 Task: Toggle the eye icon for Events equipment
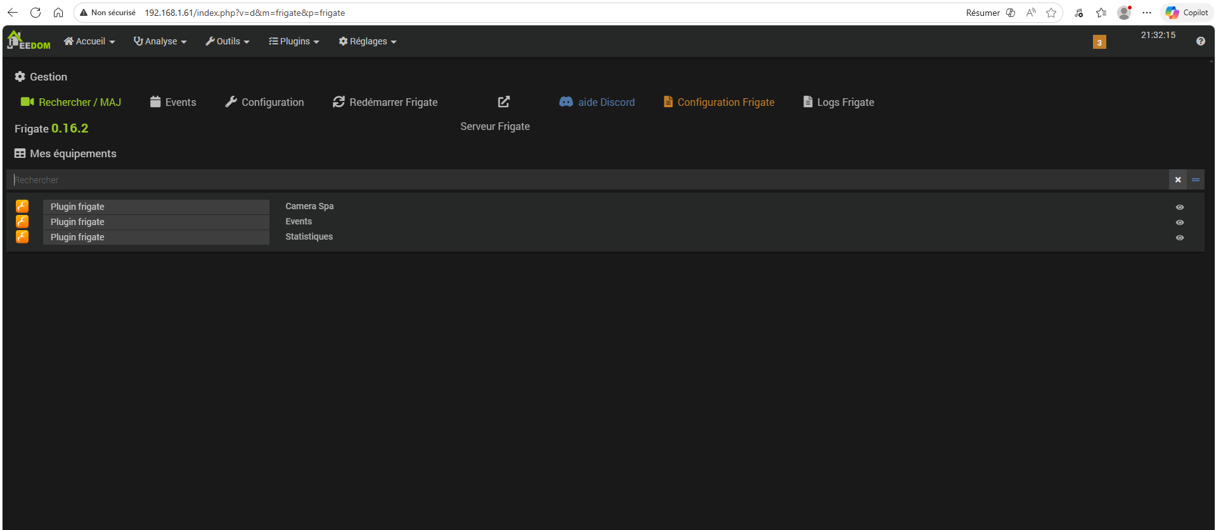click(x=1179, y=223)
